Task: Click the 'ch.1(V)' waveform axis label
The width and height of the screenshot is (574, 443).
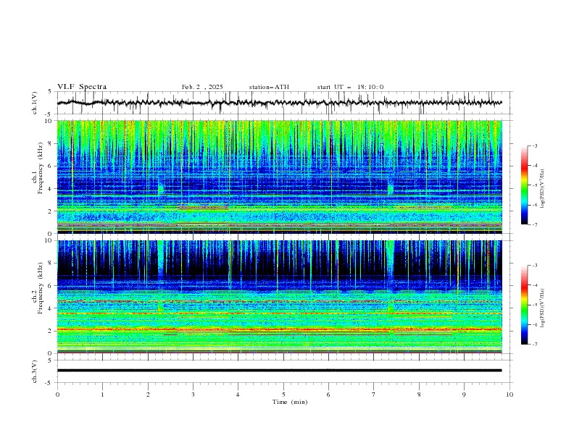Action: coord(35,103)
